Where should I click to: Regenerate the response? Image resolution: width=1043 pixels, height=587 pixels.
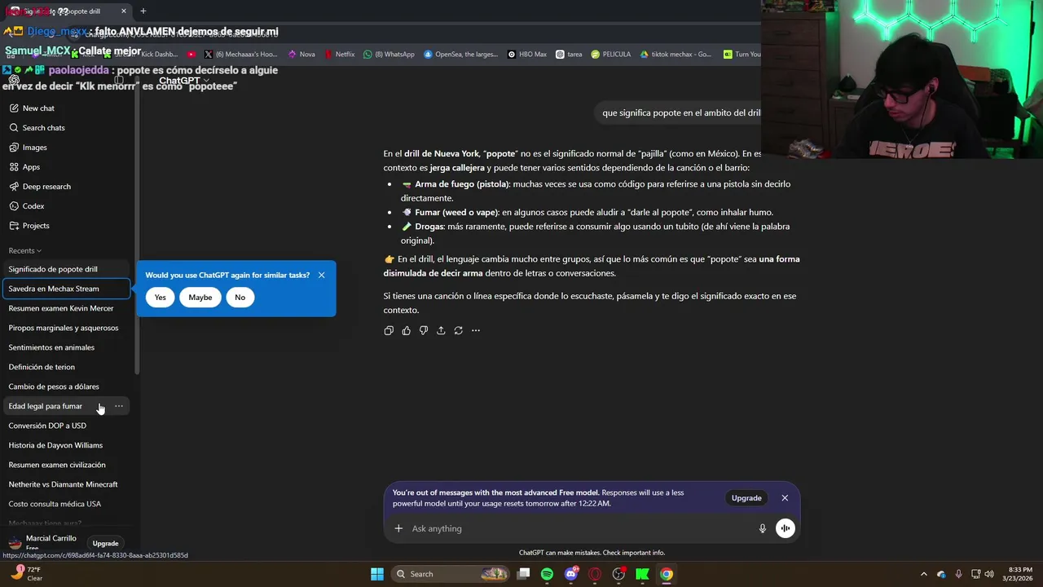(458, 330)
